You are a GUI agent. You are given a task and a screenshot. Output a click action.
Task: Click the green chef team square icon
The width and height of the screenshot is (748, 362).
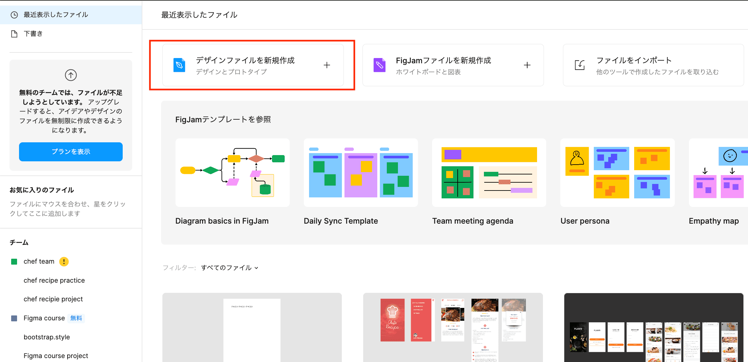pyautogui.click(x=14, y=262)
